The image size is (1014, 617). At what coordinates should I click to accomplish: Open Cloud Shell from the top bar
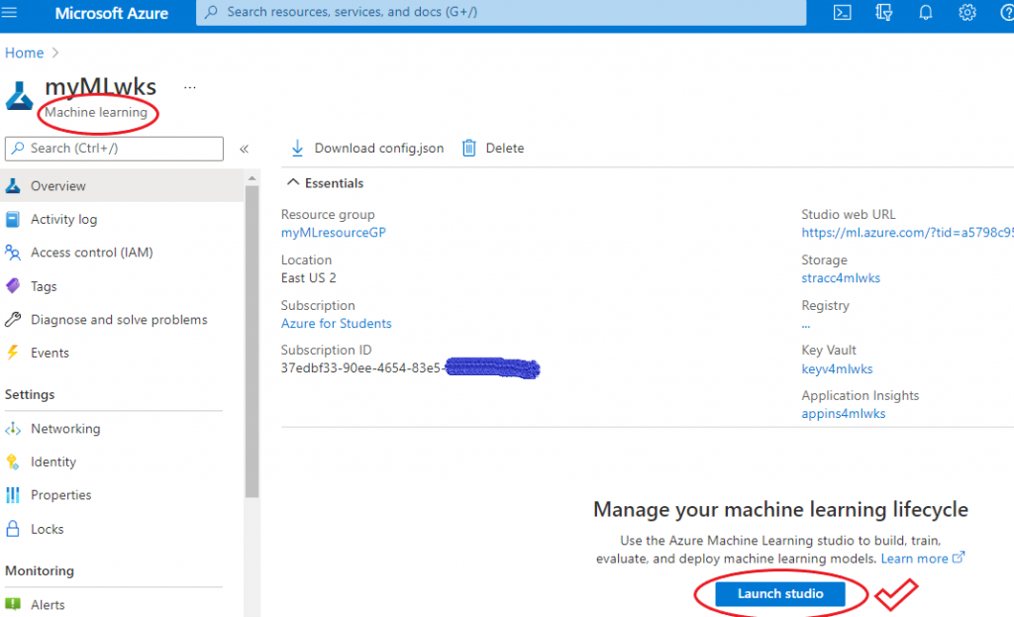[842, 12]
